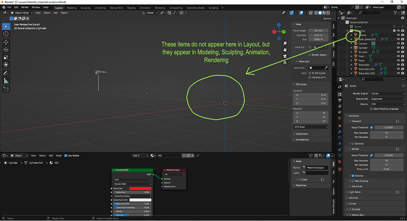The image size is (407, 221).
Task: Choose the Annotate pencil tool
Action: tap(6, 73)
